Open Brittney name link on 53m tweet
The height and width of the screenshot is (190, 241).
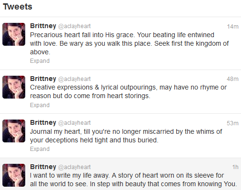click(43, 122)
